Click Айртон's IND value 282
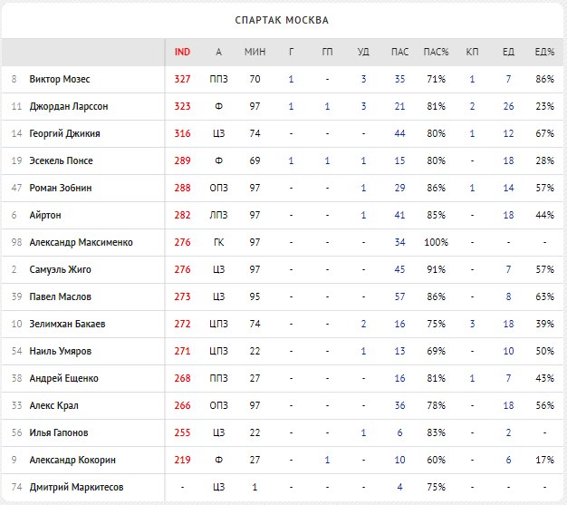This screenshot has height=505, width=567. click(x=182, y=215)
